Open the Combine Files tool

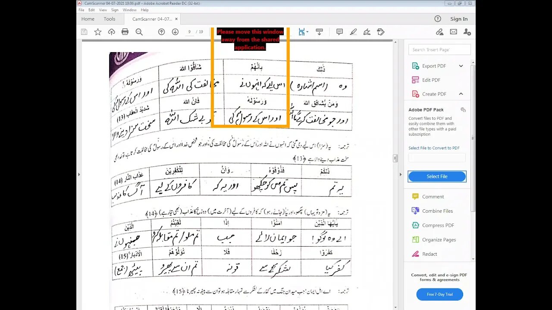point(437,211)
